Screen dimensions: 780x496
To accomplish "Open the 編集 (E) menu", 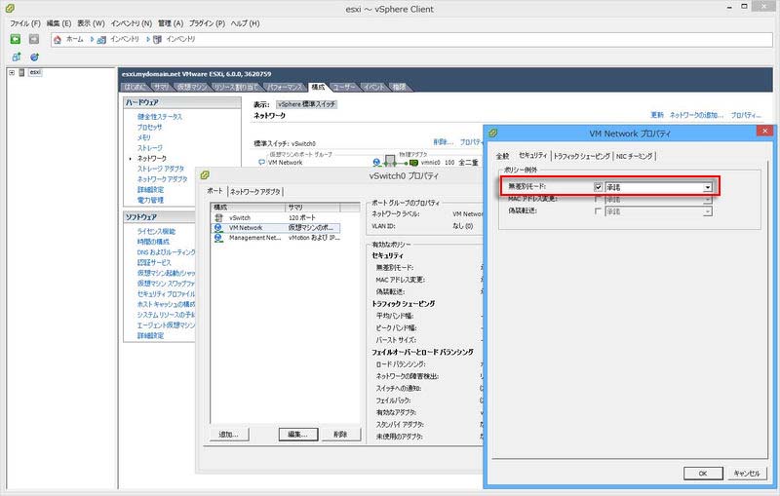I will pos(58,23).
